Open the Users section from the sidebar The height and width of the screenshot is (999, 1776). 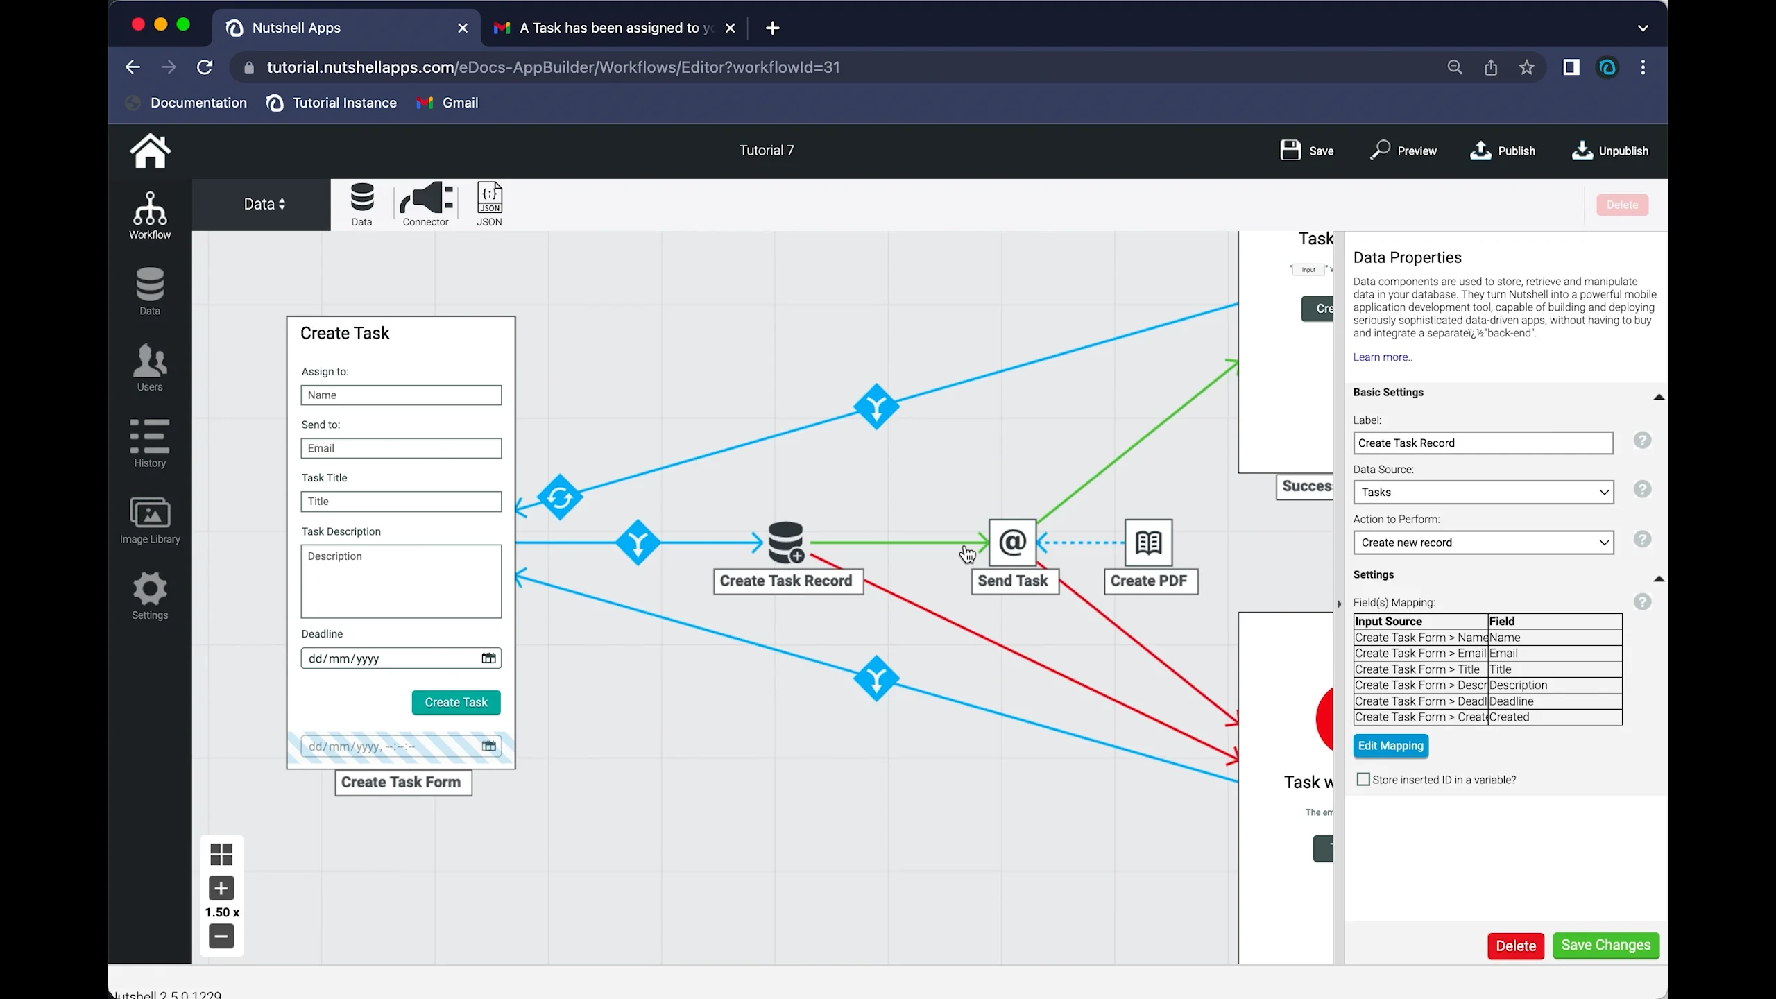[x=150, y=368]
